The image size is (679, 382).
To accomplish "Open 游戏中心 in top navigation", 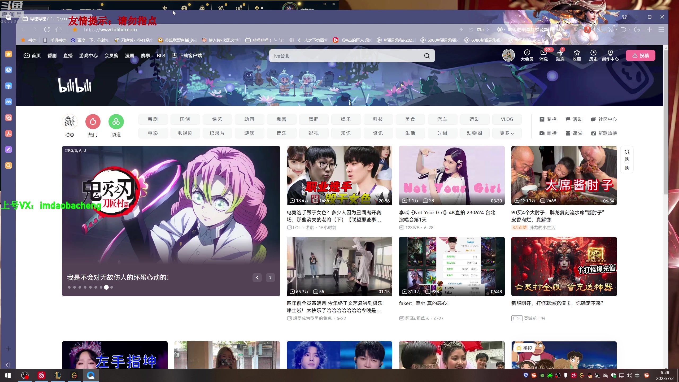I will (x=89, y=56).
